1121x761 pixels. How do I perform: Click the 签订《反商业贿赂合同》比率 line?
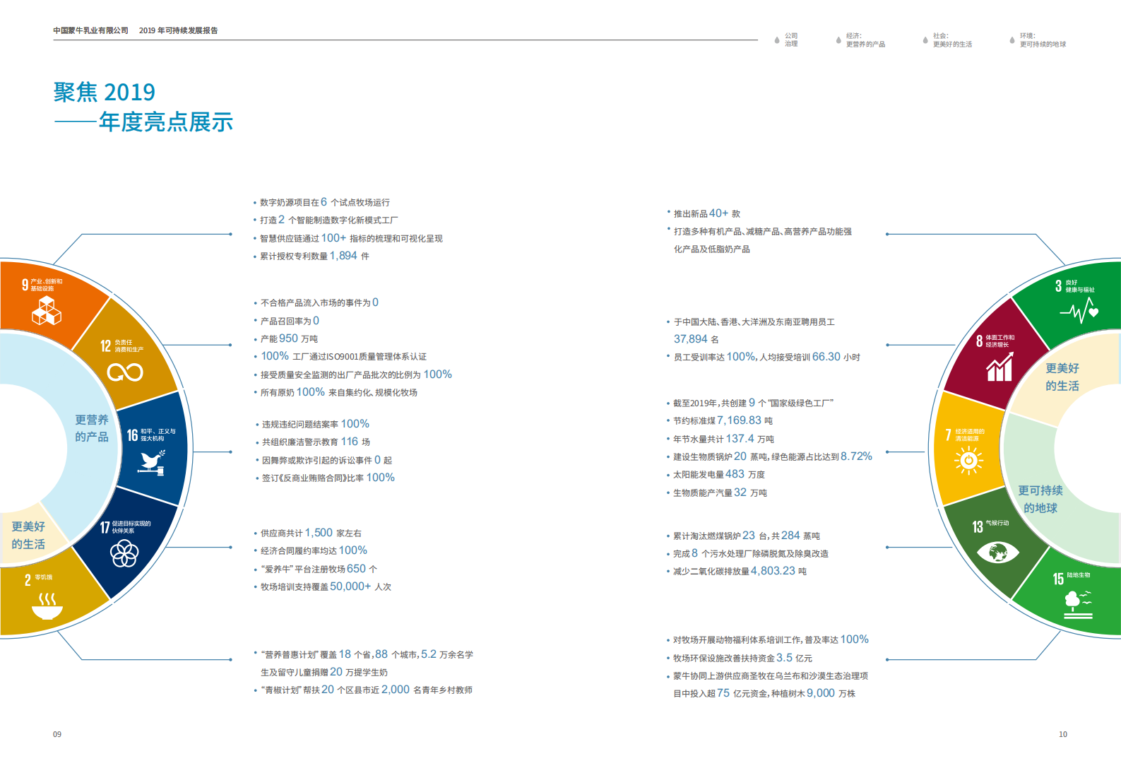pos(328,478)
